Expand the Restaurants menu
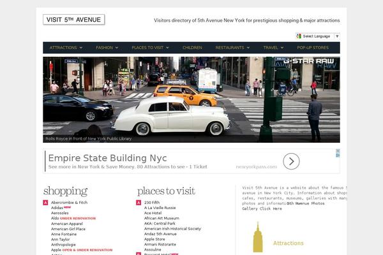Image resolution: width=383 pixels, height=255 pixels. coord(232,48)
